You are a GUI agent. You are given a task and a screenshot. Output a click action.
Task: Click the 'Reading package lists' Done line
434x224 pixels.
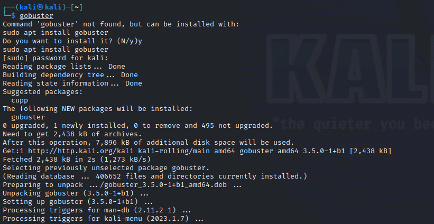(x=64, y=67)
